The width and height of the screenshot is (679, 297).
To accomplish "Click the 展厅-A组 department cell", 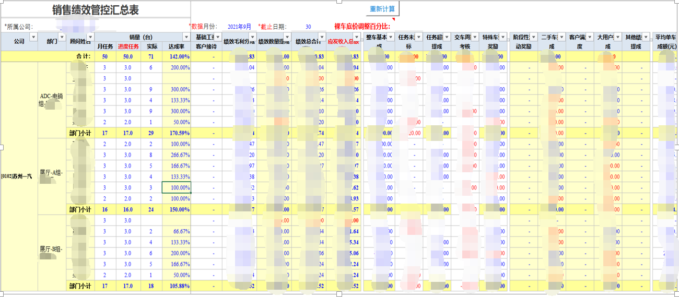I will (x=52, y=176).
